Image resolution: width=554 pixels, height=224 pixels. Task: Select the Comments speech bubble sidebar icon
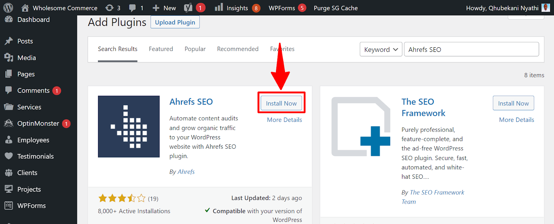9,90
